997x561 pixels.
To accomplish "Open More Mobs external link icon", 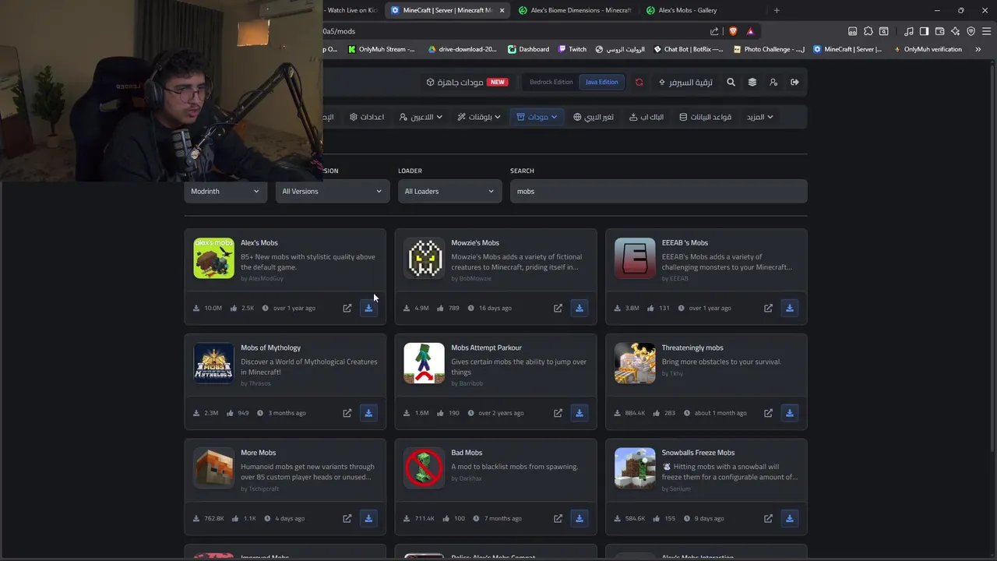I will click(x=347, y=518).
